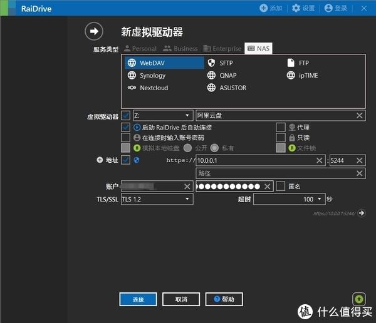Open the Z: drive letter dropdown
Image resolution: width=376 pixels, height=323 pixels.
coord(163,116)
